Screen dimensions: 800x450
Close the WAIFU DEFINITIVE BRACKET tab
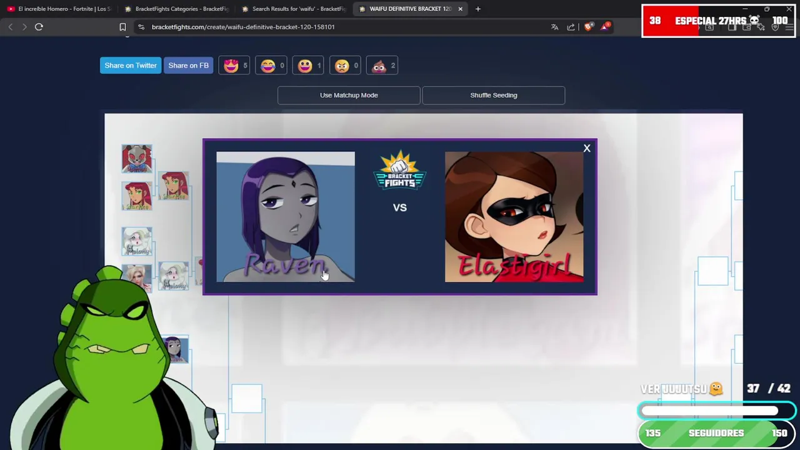(460, 9)
